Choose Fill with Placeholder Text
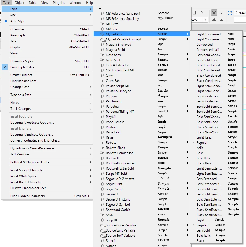The height and width of the screenshot is (247, 246). 47,188
